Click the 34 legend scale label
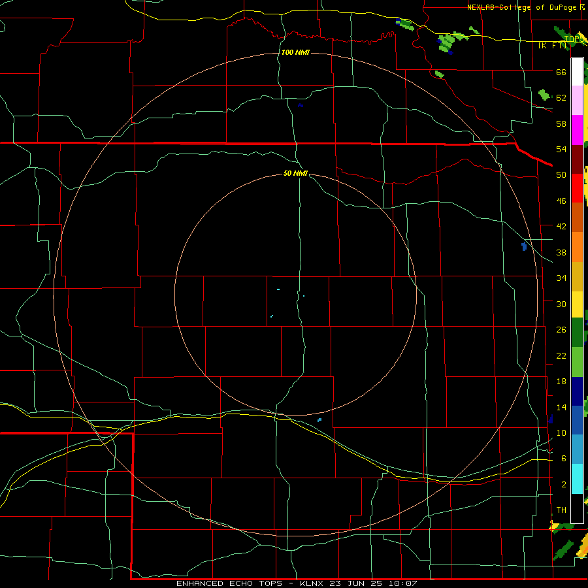The height and width of the screenshot is (588, 588). point(561,278)
